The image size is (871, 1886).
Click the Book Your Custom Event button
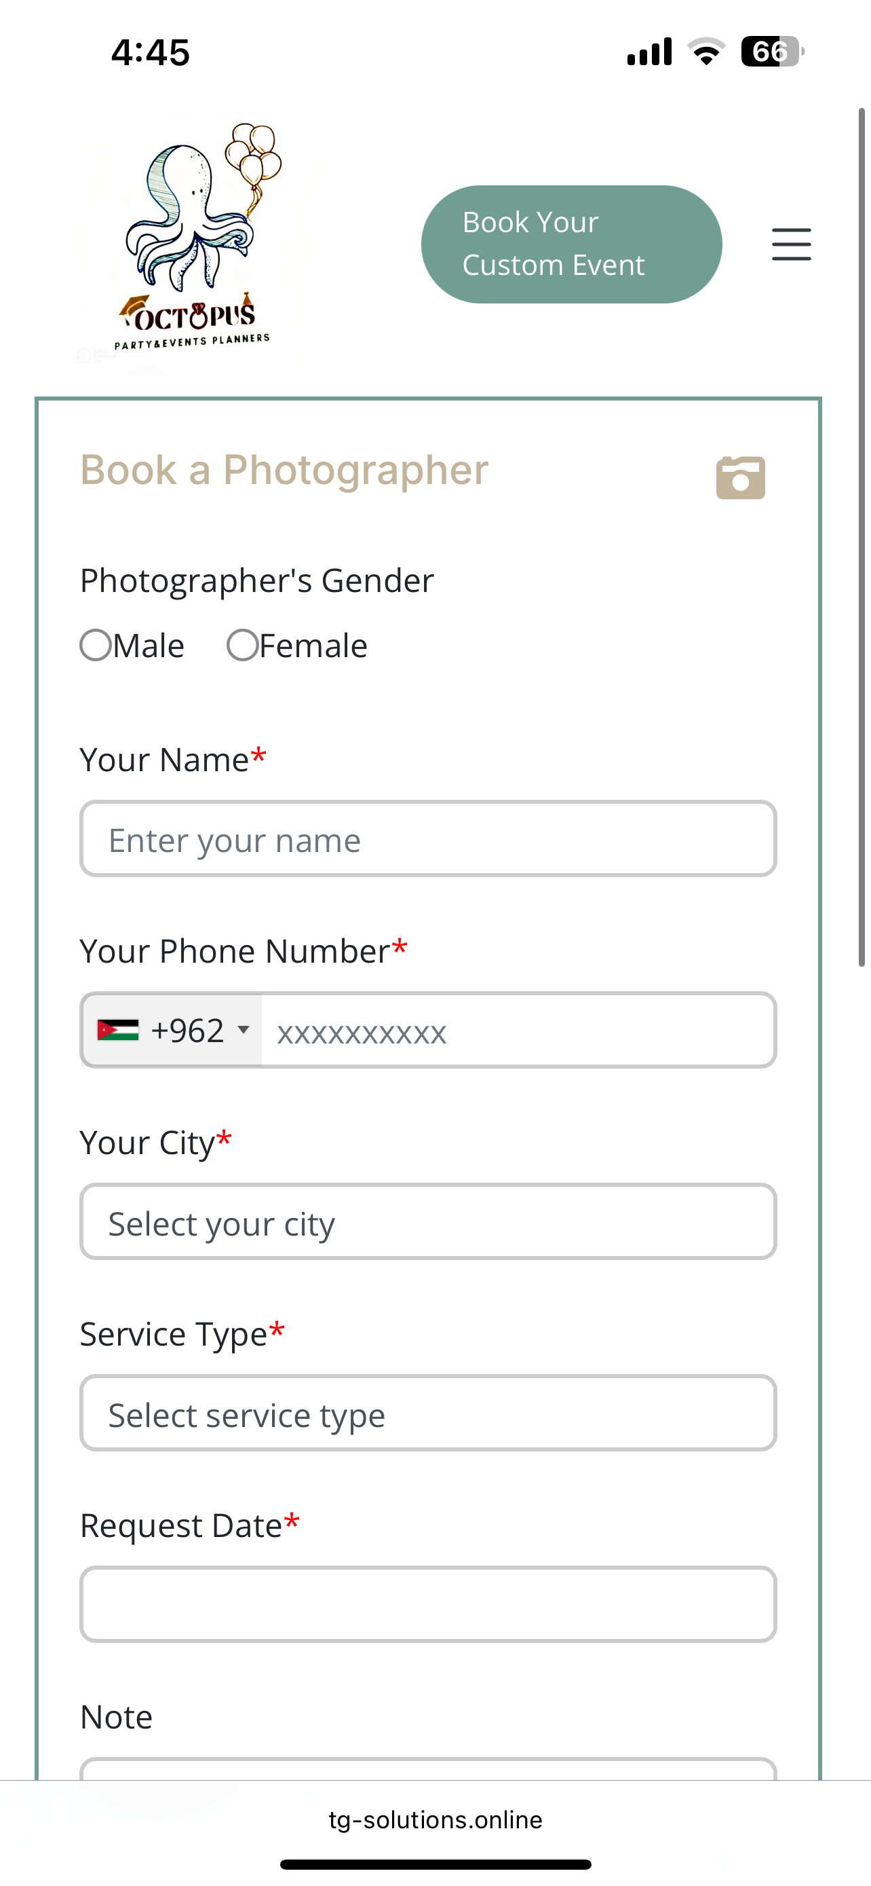click(571, 244)
